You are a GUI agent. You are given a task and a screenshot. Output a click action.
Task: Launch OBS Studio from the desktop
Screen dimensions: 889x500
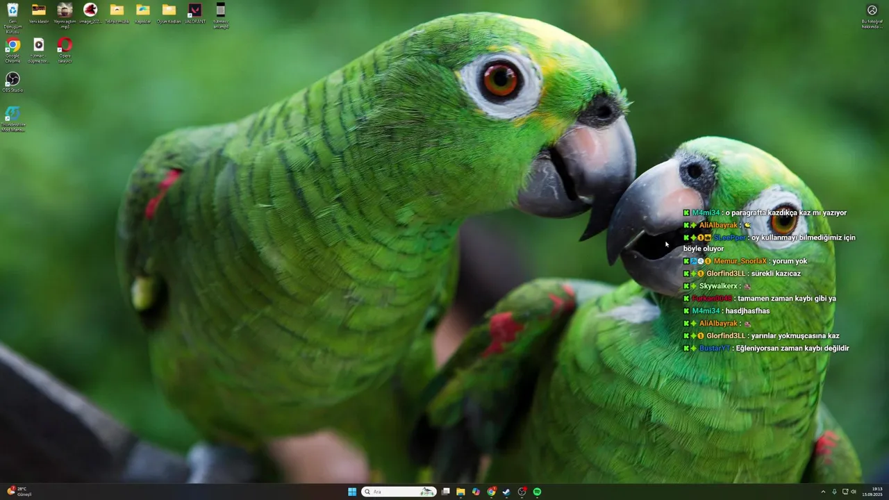point(13,83)
